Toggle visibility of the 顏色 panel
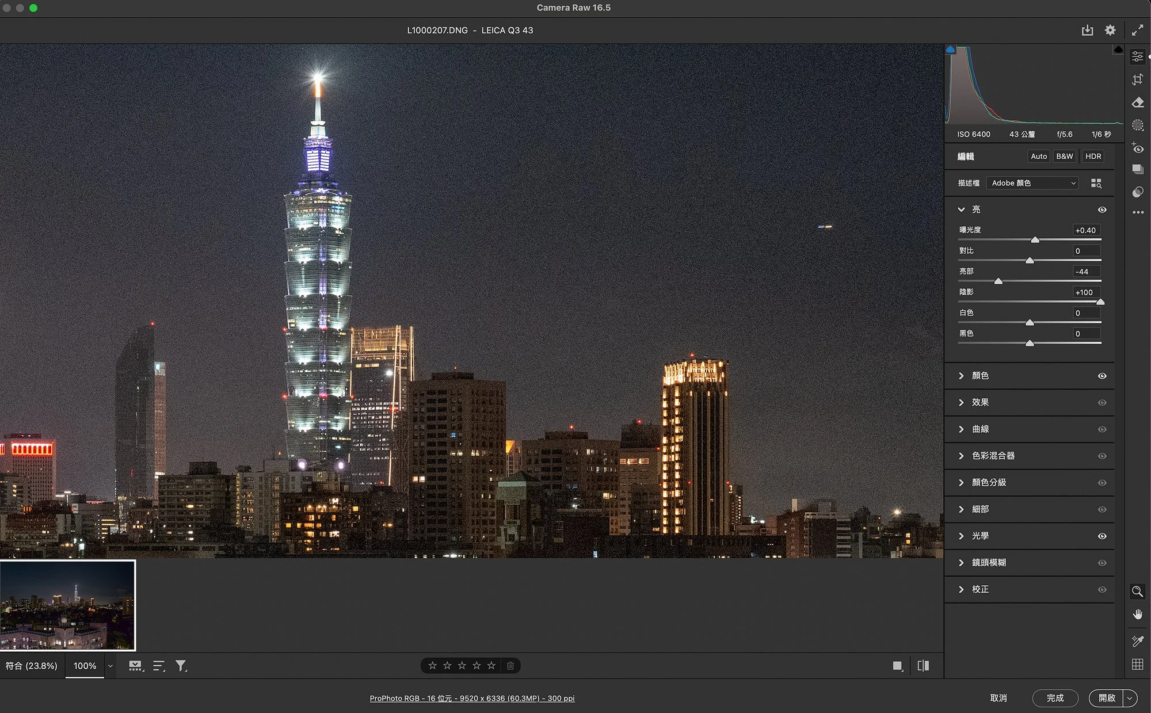1151x713 pixels. (x=1102, y=376)
